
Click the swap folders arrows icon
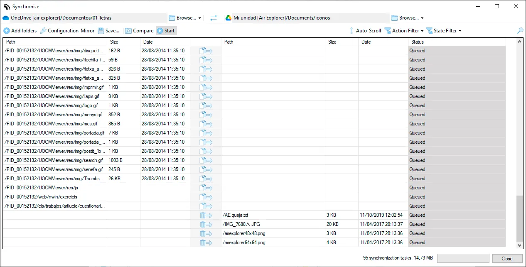pyautogui.click(x=214, y=18)
